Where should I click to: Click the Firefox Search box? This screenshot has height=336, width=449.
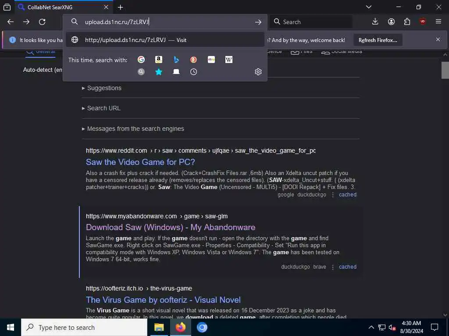pyautogui.click(x=311, y=22)
